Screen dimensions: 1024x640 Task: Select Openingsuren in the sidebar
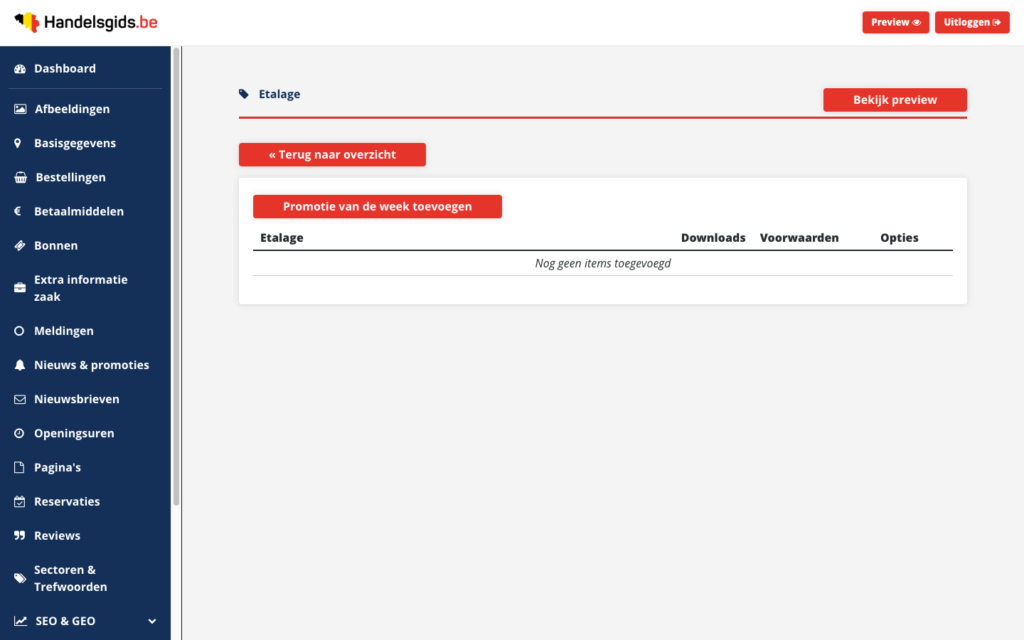pos(85,433)
